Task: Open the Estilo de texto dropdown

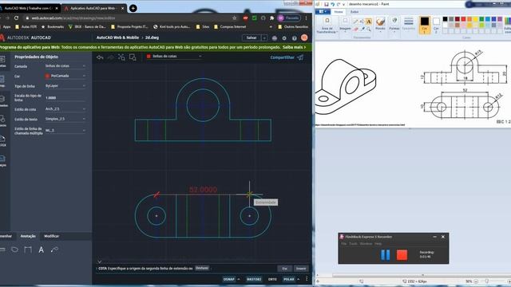Action: click(65, 119)
